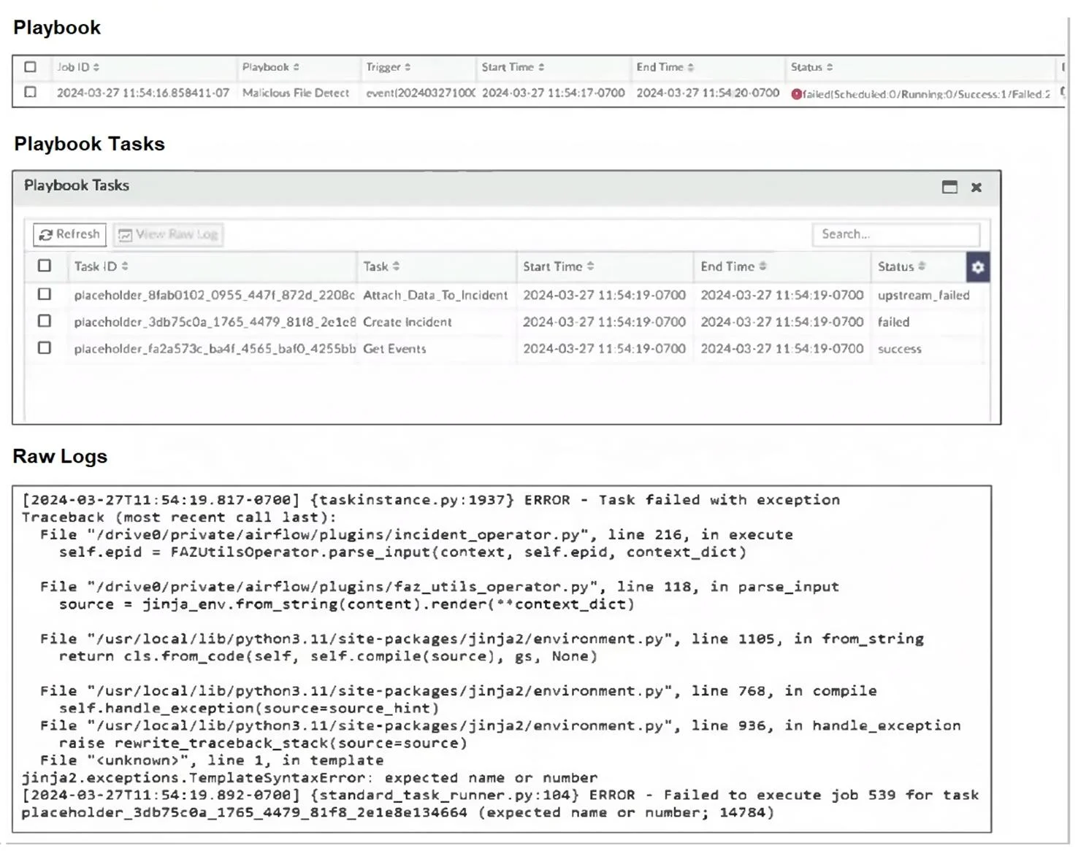This screenshot has height=851, width=1078.
Task: Toggle select-all checkbox in Playbook table header
Action: tap(30, 67)
